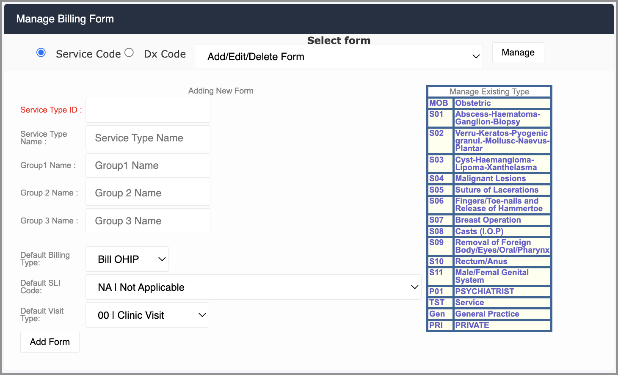Click the Group 3 Name input field
The height and width of the screenshot is (375, 618).
pos(148,221)
